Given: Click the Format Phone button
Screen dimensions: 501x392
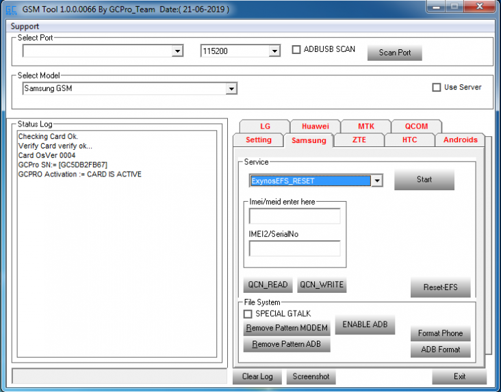Looking at the screenshot, I should (440, 333).
